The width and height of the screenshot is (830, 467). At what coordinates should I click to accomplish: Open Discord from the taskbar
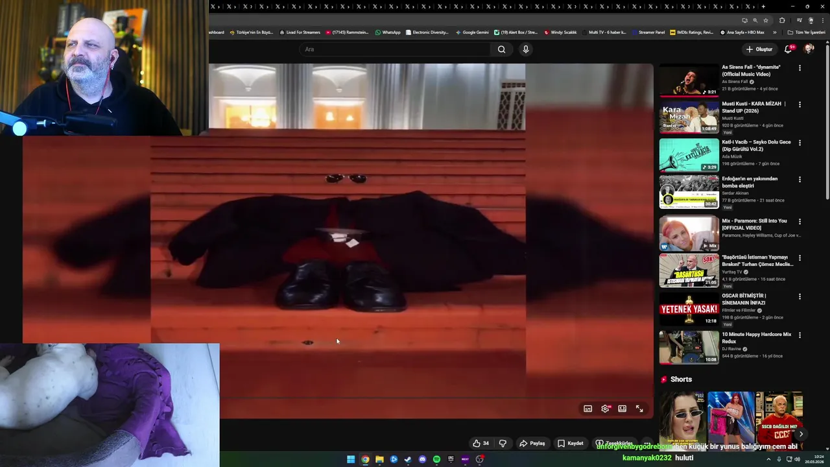[422, 459]
